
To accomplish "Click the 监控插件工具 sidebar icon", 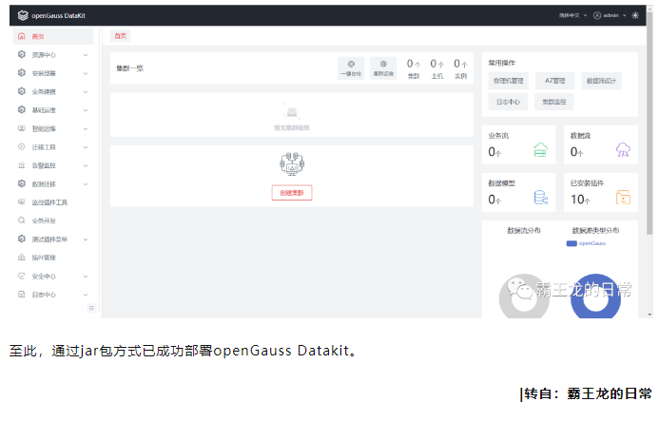I will click(22, 202).
